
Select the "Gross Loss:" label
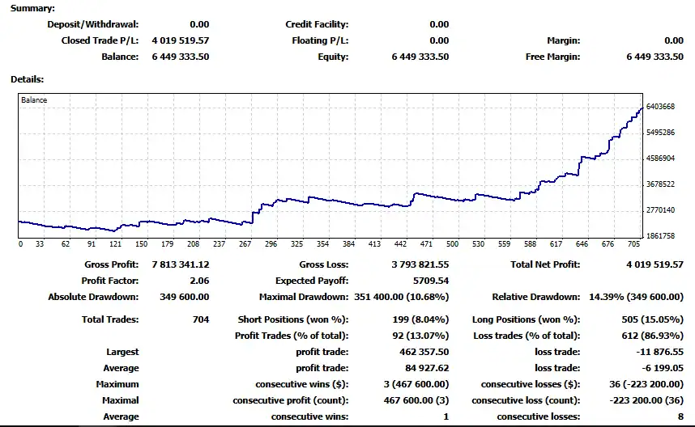[324, 264]
